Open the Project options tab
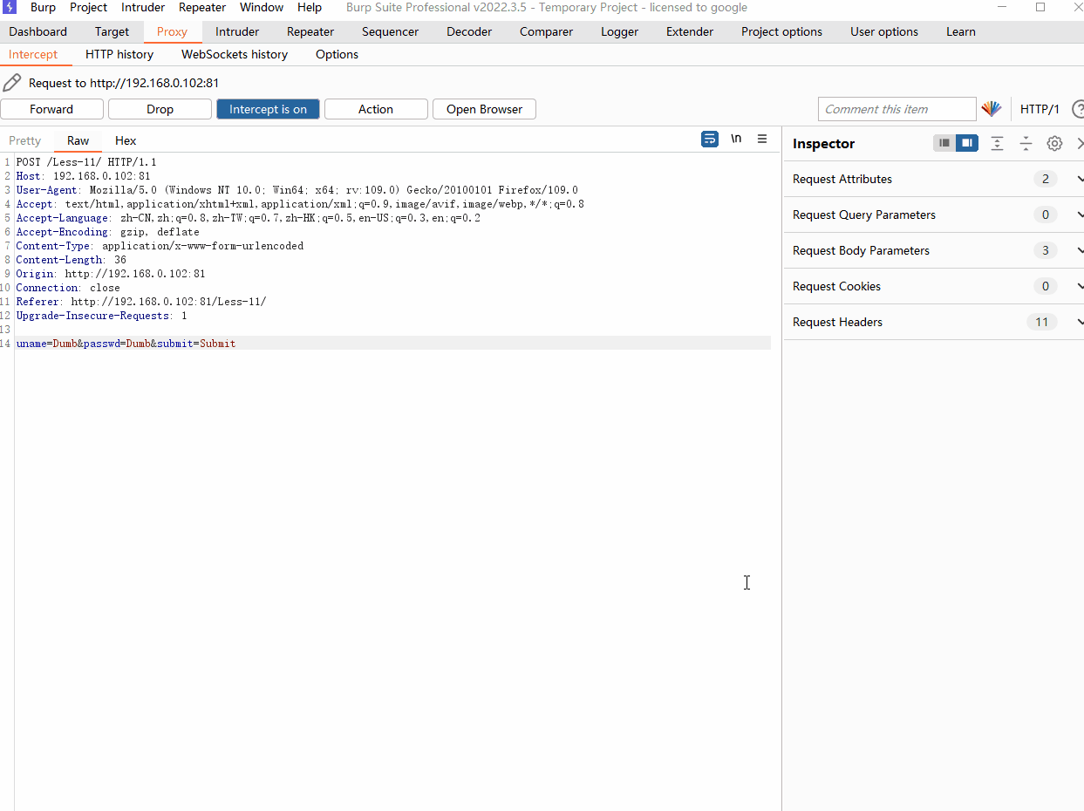Screen dimensions: 1084x811 [781, 31]
